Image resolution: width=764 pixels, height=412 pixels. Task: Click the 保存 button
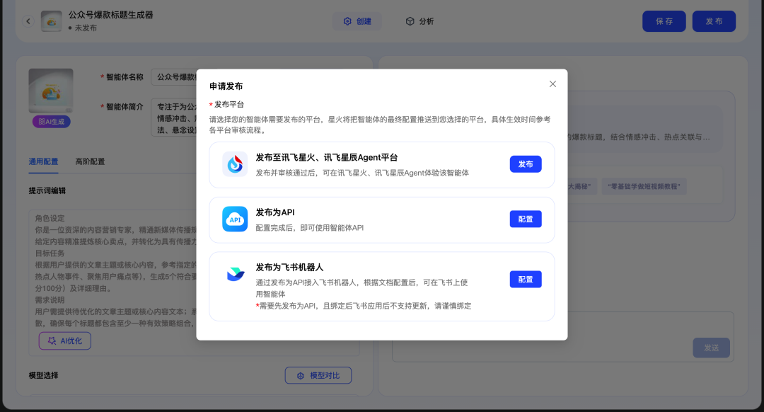pos(664,21)
